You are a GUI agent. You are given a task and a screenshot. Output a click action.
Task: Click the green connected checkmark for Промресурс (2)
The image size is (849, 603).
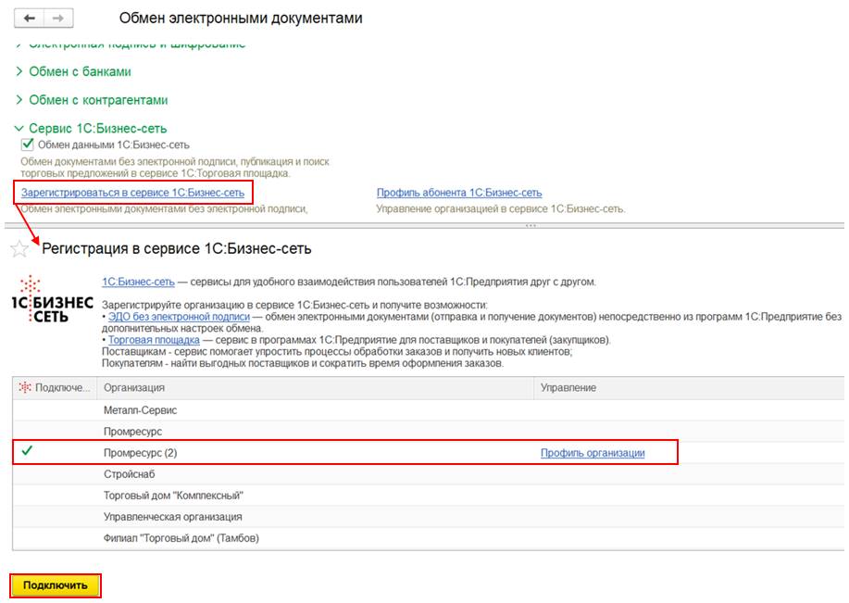click(x=27, y=452)
